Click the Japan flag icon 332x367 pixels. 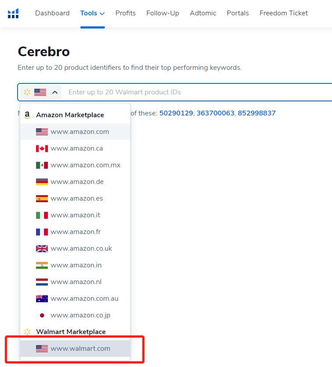click(x=42, y=316)
